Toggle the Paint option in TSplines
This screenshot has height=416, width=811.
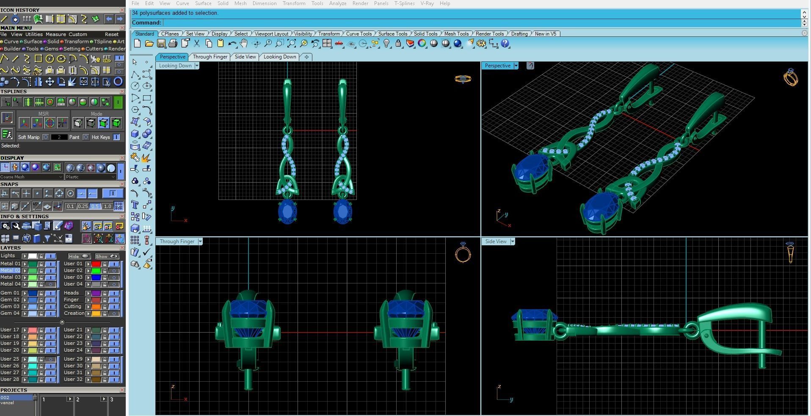pos(86,137)
